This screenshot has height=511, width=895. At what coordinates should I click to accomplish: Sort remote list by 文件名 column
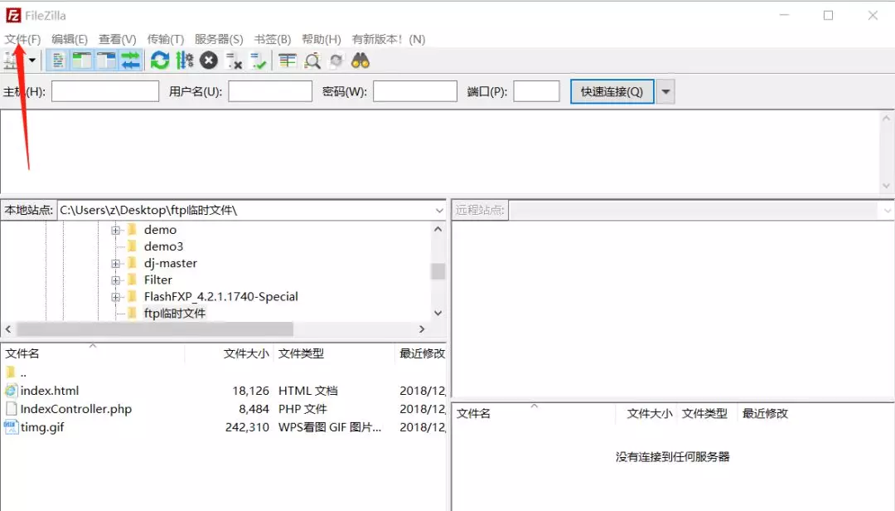[534, 413]
